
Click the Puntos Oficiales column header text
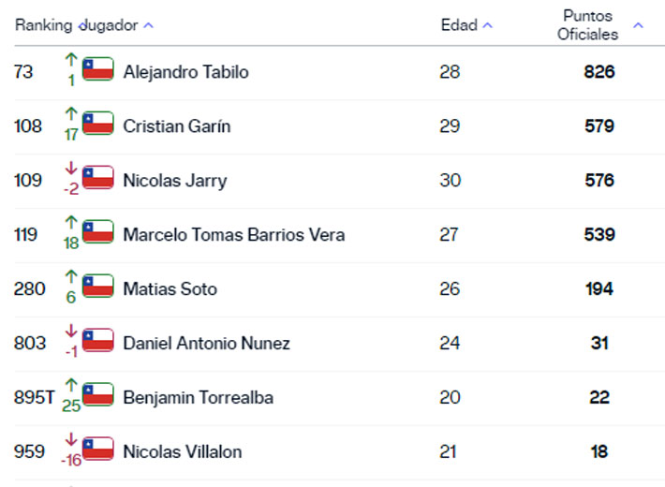pyautogui.click(x=588, y=25)
